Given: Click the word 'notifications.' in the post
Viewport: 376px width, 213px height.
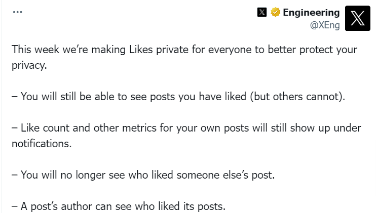Looking at the screenshot, I should point(42,144).
